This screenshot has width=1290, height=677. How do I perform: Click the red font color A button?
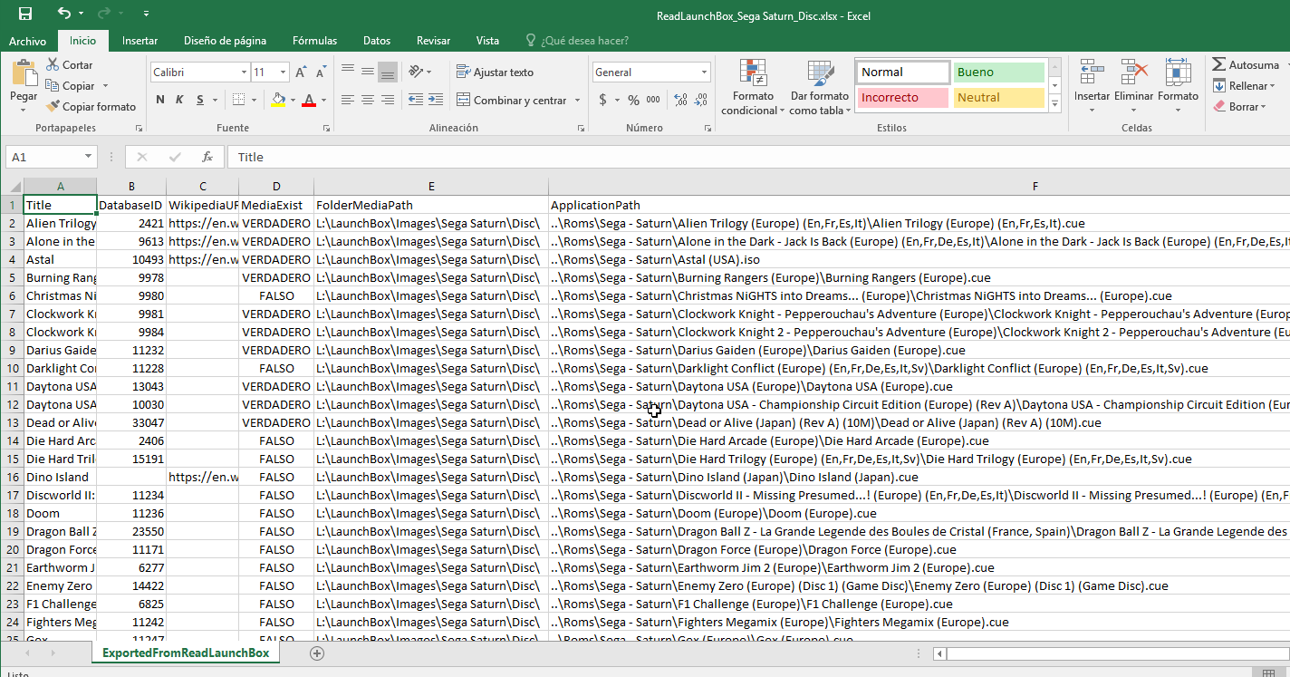coord(309,100)
